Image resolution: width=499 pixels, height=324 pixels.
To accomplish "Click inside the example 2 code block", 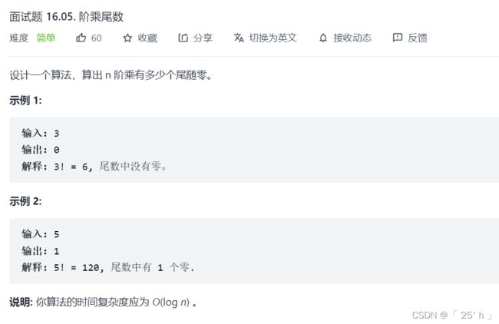I will (254, 251).
